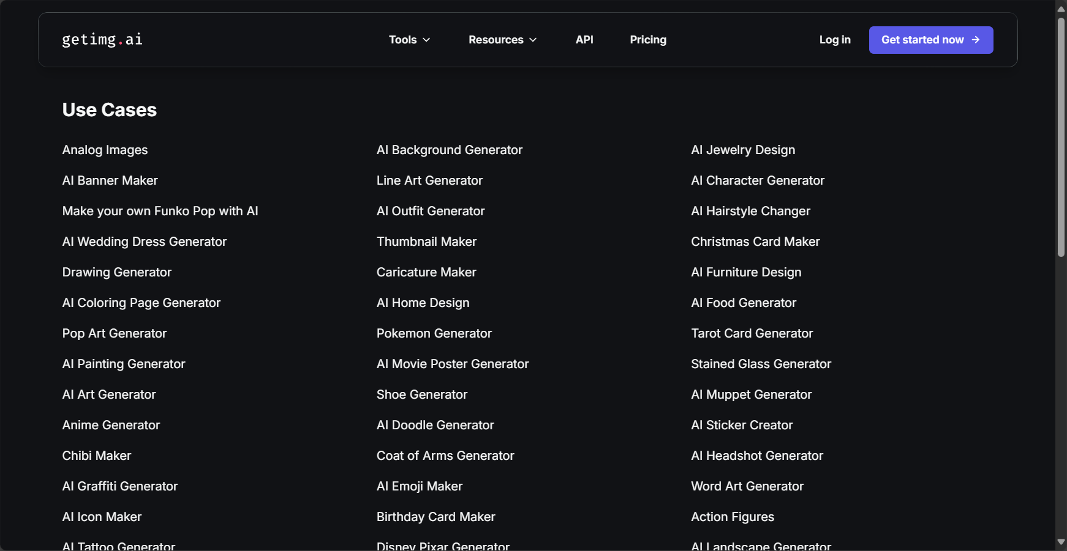
Task: Open AI Furniture Design link
Action: pos(746,272)
